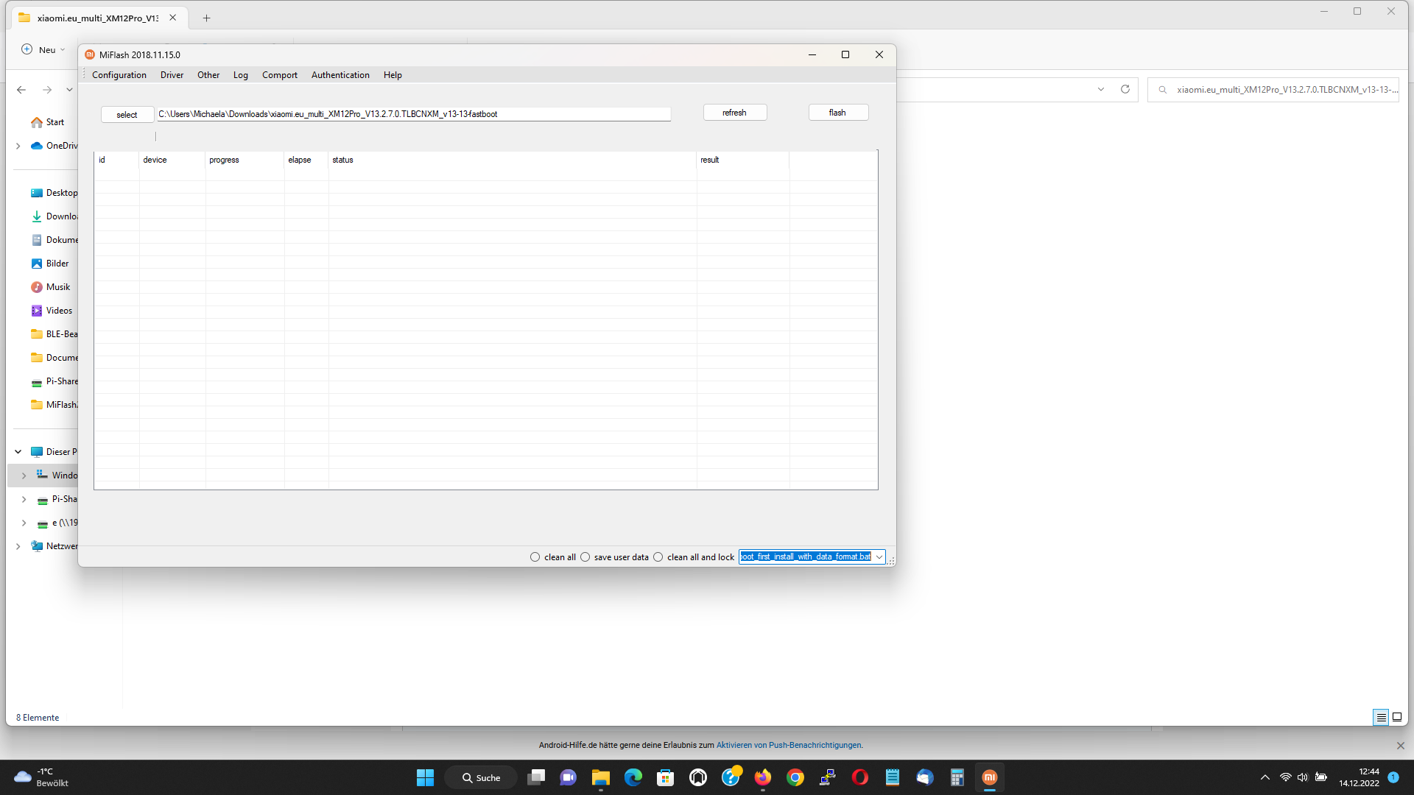The width and height of the screenshot is (1414, 795).
Task: Open the Comport menu
Action: 280,75
